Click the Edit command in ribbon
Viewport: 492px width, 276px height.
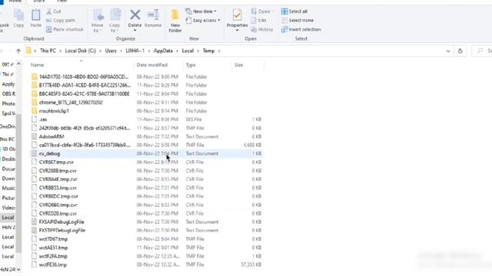point(259,21)
